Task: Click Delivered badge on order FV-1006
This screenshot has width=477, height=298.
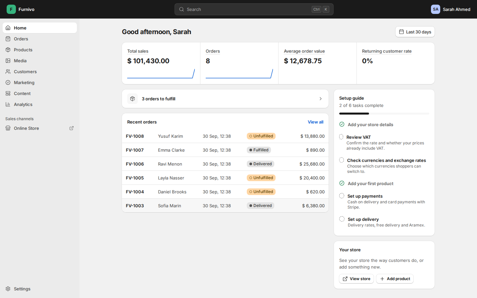Action: tap(260, 164)
